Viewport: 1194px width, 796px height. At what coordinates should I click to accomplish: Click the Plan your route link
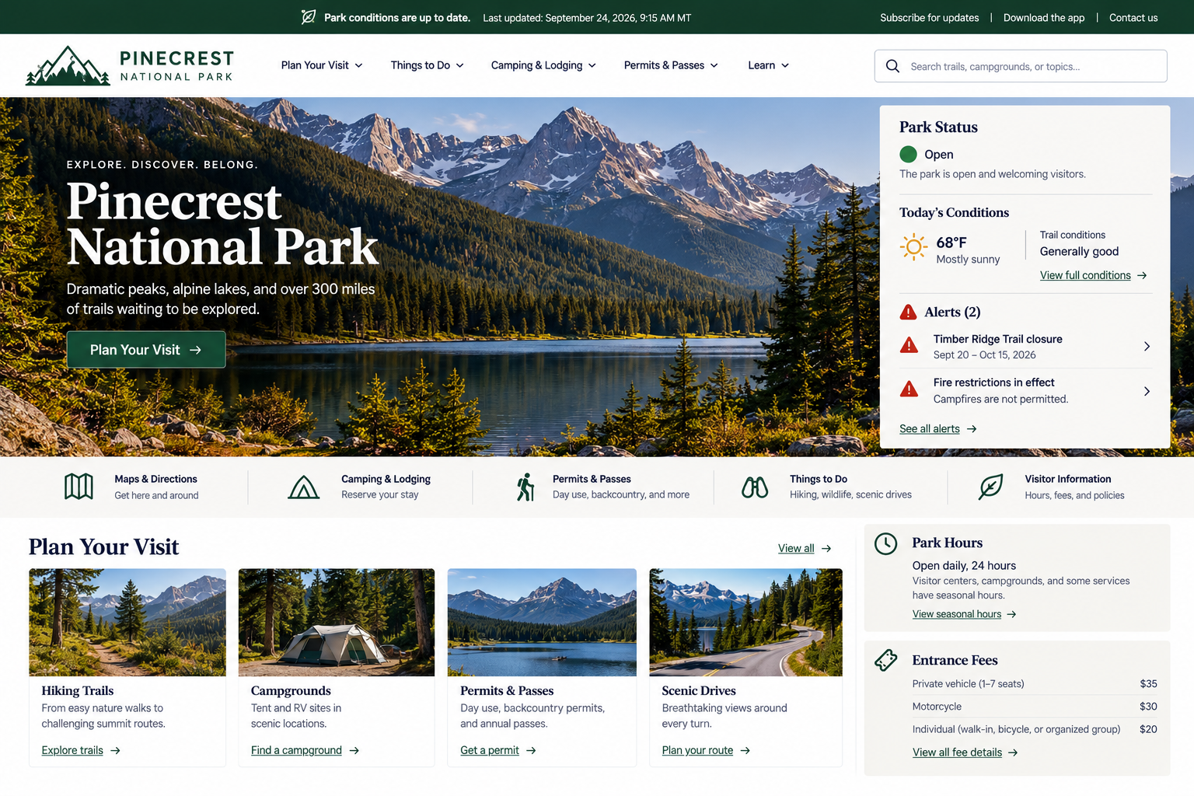pyautogui.click(x=706, y=750)
